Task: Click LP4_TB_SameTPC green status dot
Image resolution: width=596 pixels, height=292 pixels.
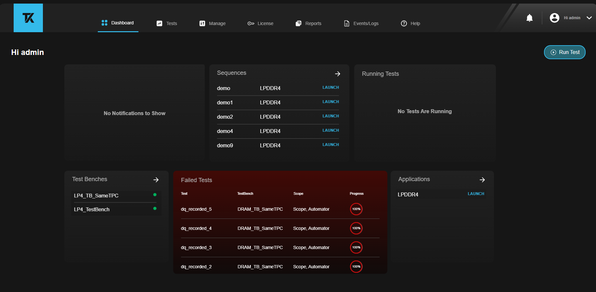Action: (155, 195)
